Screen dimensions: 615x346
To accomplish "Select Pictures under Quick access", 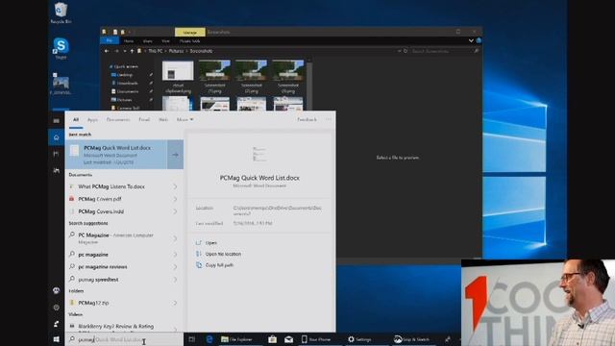I will 124,100.
